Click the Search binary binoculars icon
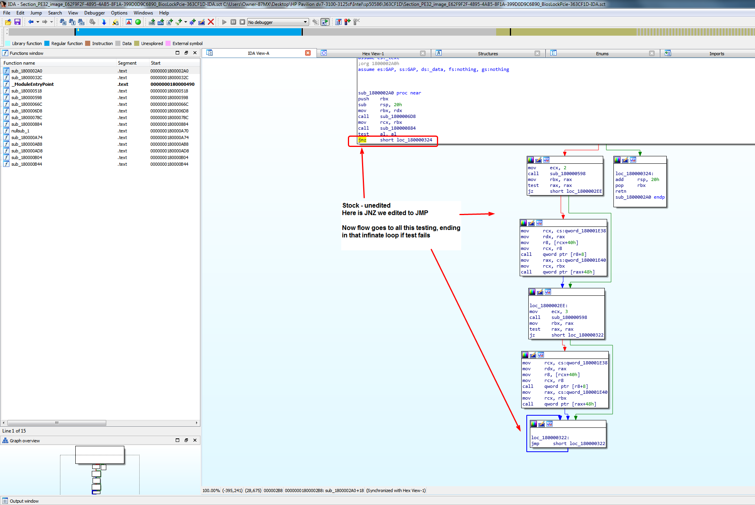Viewport: 755px width, 505px height. pyautogui.click(x=81, y=22)
